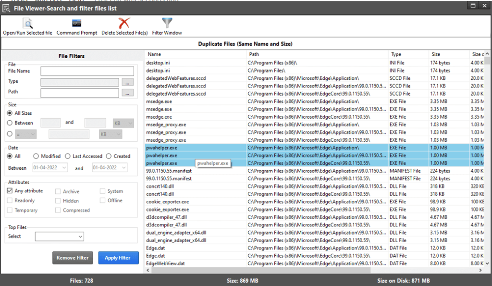Open the Filter Window funnel icon
The image size is (492, 286).
click(x=167, y=23)
